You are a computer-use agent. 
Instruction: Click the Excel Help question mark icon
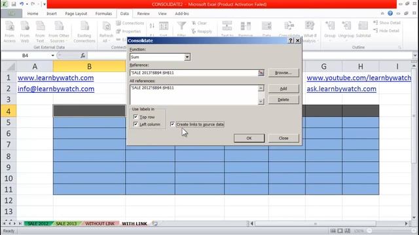click(390, 13)
